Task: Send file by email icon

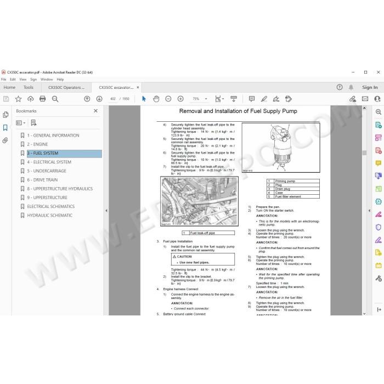Action: [x=365, y=99]
